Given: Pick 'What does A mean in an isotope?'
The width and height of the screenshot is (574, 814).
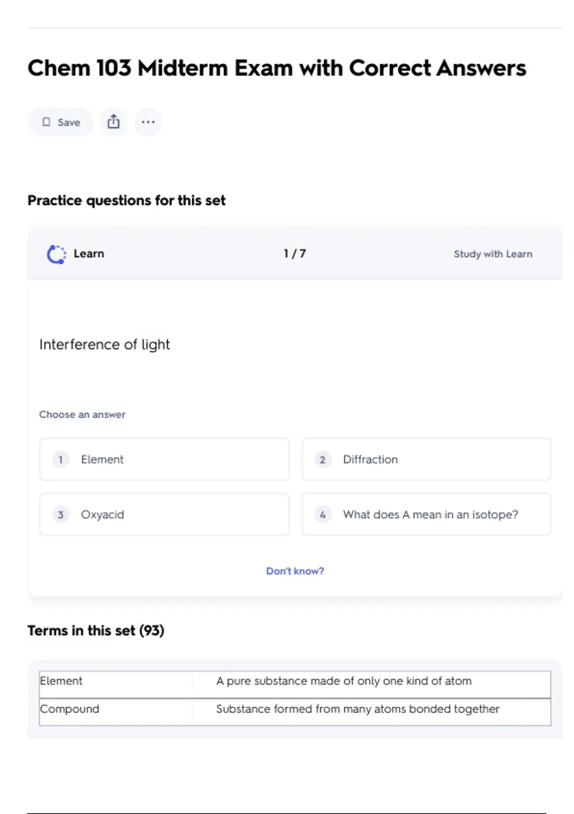Looking at the screenshot, I should [x=426, y=514].
